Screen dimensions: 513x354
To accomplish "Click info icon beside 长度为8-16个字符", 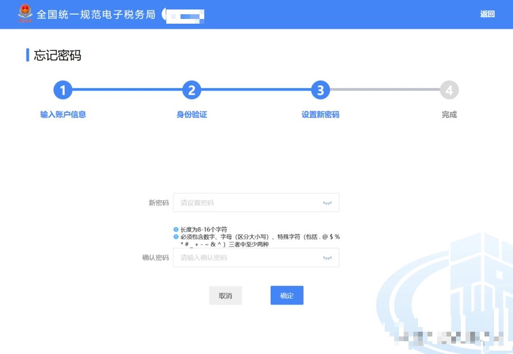I will coord(176,229).
